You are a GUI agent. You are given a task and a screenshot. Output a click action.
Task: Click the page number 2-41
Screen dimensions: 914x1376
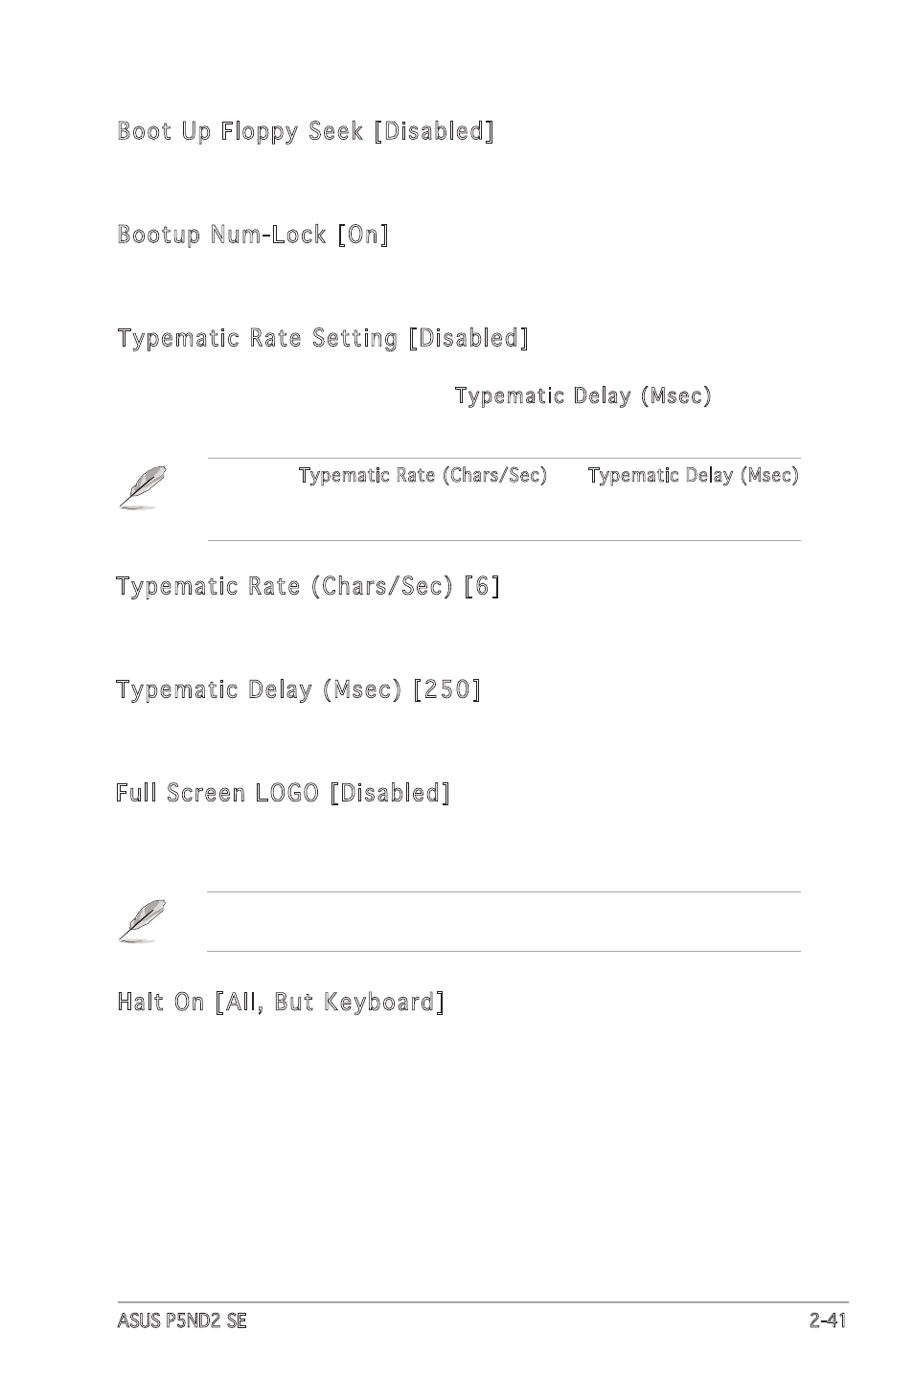point(828,1321)
